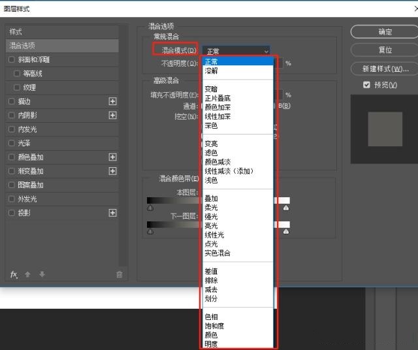
Task: Select 亮光 blend mode
Action: tap(238, 225)
